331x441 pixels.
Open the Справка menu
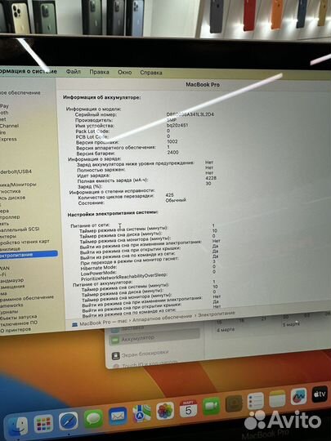coord(151,73)
